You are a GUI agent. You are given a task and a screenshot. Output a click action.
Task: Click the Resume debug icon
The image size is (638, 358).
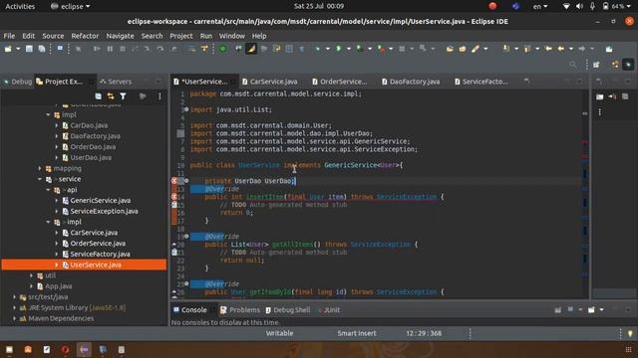[x=97, y=49]
